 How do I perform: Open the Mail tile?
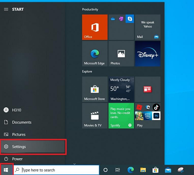(x=147, y=27)
